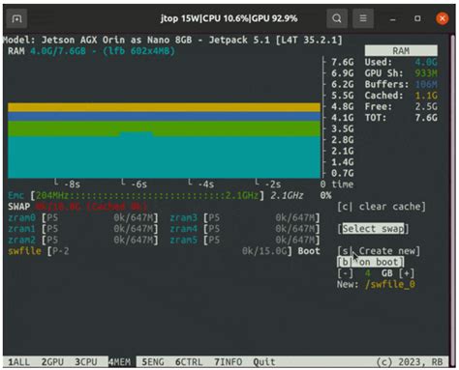Screen dimensions: 459x370
Task: Click the terminal search magnifier icon
Action: (x=337, y=18)
